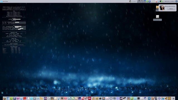The width and height of the screenshot is (178, 100).
Task: Click the "Mostrar" button in notification
Action: [x=171, y=9]
